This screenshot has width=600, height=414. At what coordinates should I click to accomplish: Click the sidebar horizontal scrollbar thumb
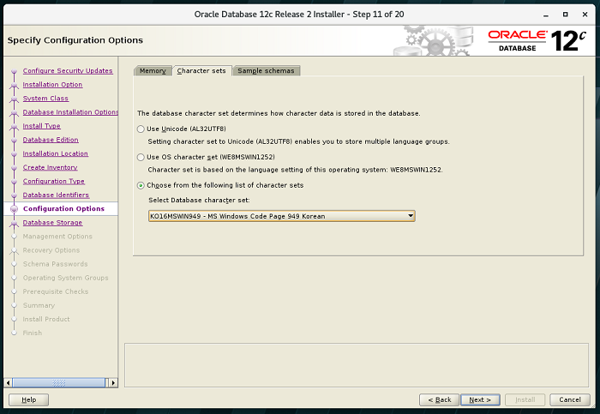pos(59,382)
